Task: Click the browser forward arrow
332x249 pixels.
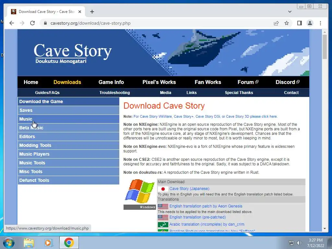Action: (22, 23)
